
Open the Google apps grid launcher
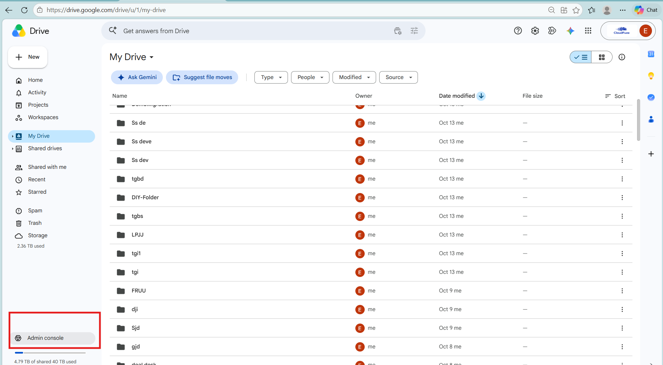588,31
